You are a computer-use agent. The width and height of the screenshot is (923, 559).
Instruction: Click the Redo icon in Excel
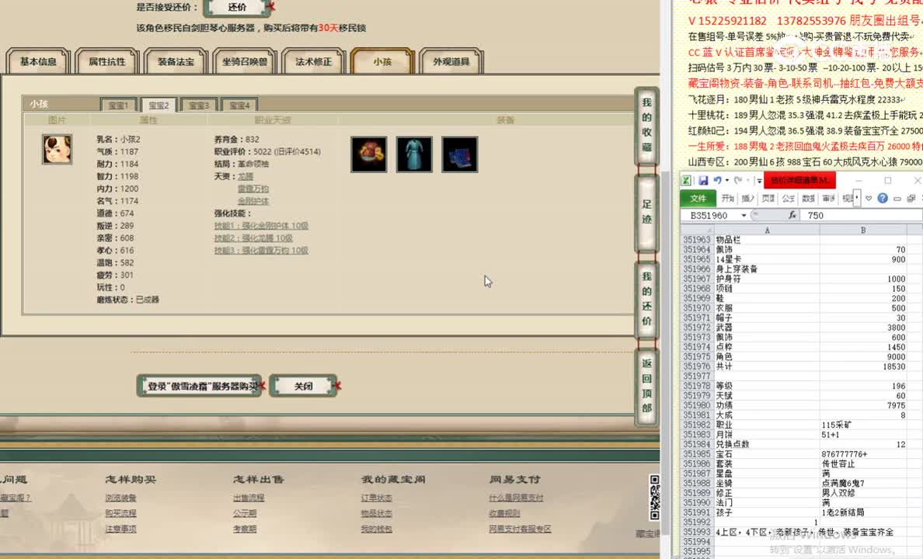pyautogui.click(x=740, y=180)
